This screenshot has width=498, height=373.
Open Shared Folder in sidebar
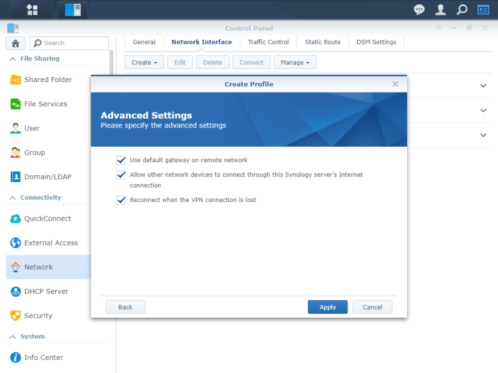pos(48,80)
